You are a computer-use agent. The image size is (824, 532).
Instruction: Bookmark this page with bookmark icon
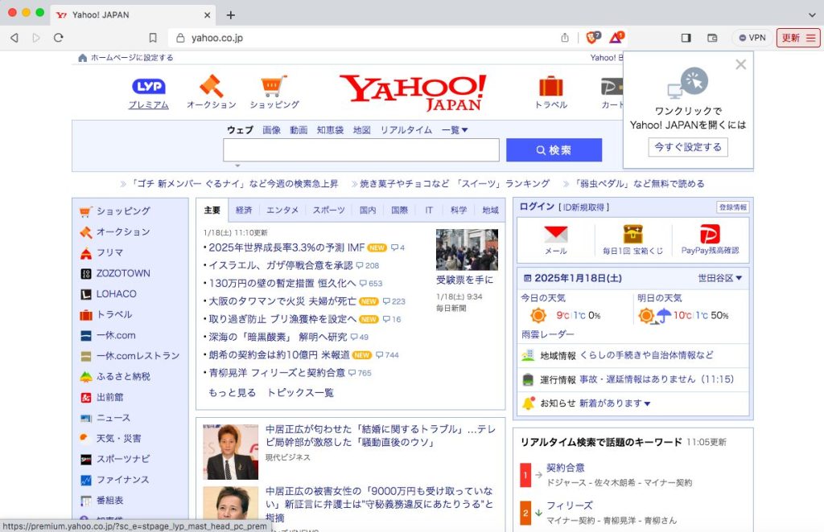tap(153, 38)
